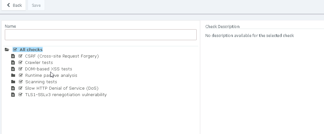The image size is (324, 134).
Task: Click document icon beside TLS1-SSLv3 renegotiation
Action: pos(13,95)
